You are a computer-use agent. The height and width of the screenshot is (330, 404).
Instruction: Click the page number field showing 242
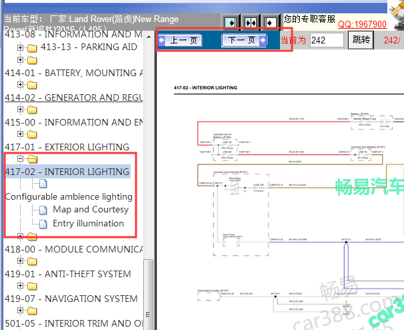[x=327, y=40]
